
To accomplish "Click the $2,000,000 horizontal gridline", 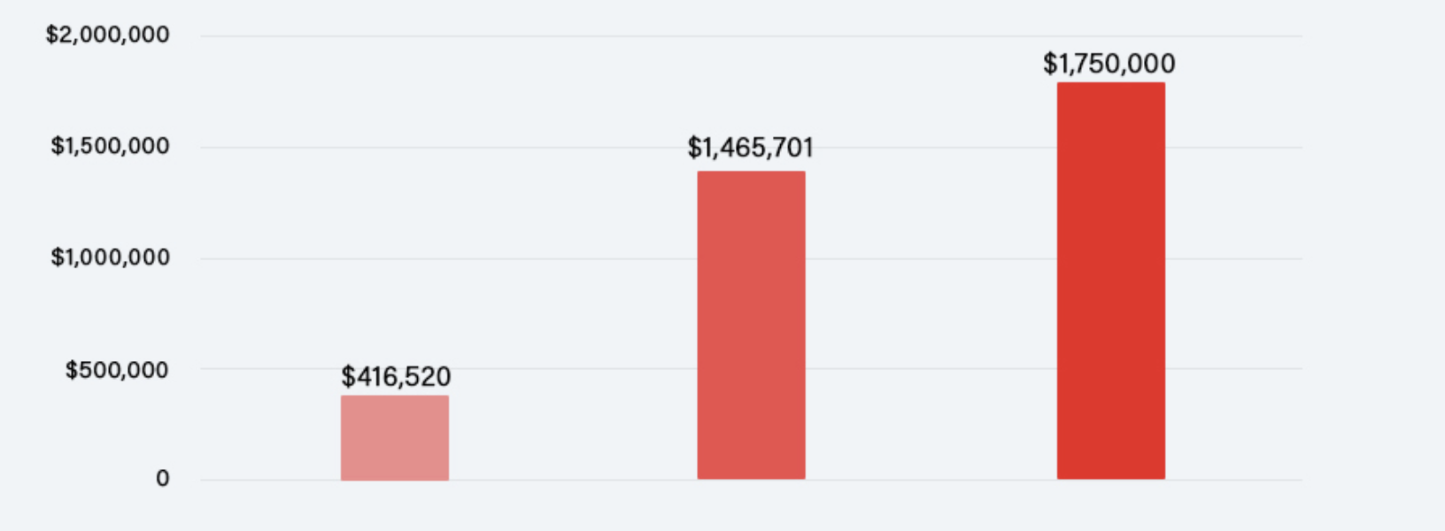I will click(x=620, y=36).
